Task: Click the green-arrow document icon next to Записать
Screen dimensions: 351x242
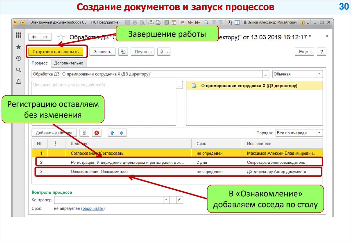Action: pyautogui.click(x=123, y=52)
